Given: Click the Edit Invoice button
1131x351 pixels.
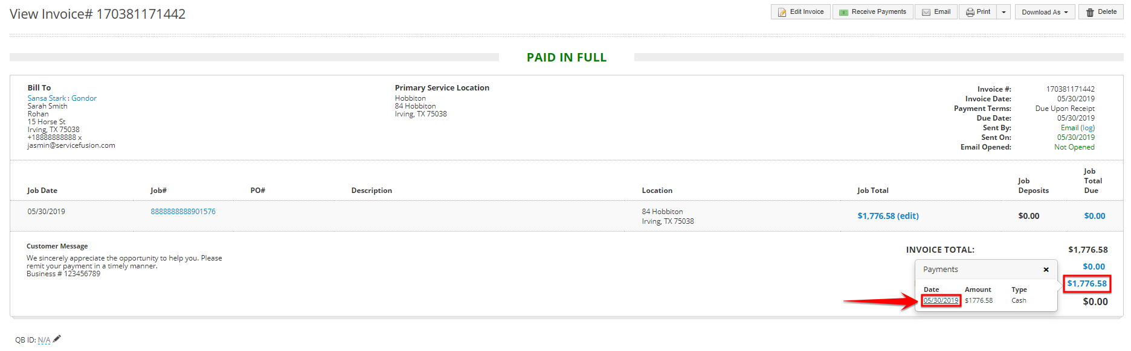Looking at the screenshot, I should [x=801, y=12].
